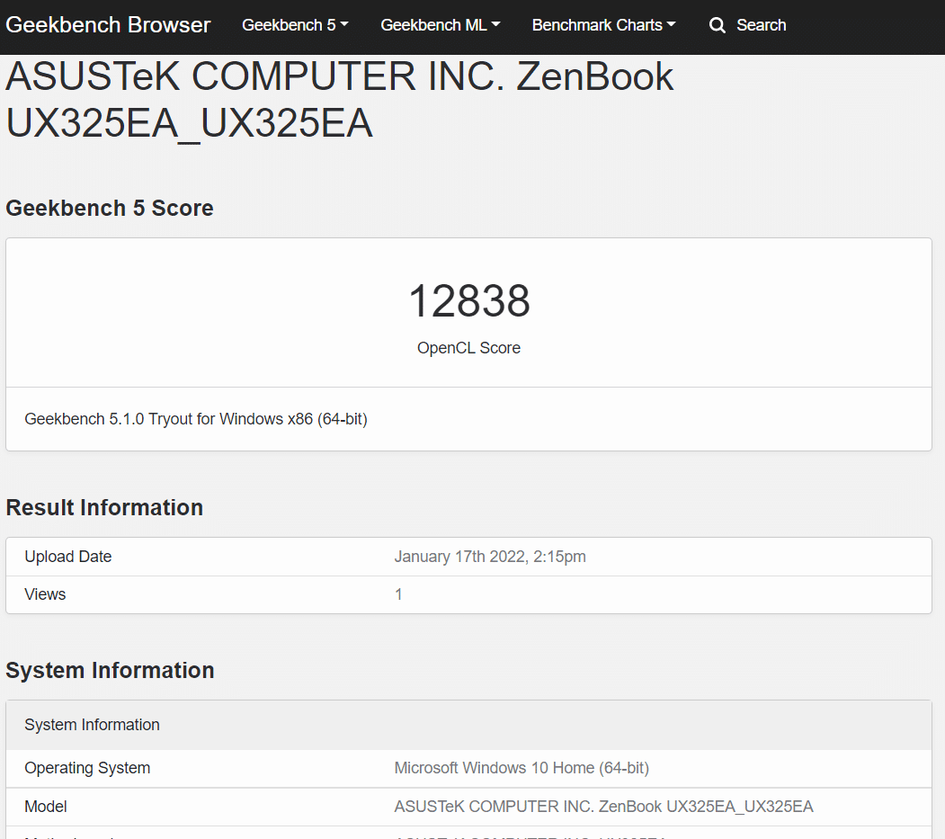Click the Result Information heading
This screenshot has width=945, height=839.
click(104, 507)
